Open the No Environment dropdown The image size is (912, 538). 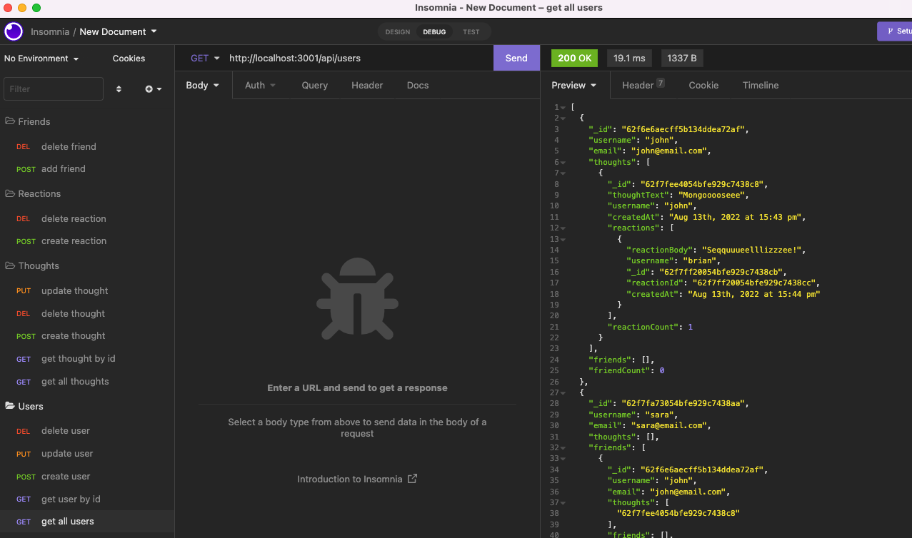[x=41, y=59]
